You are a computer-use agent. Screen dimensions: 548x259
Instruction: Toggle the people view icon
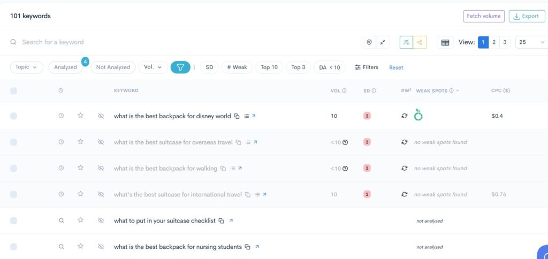(x=406, y=42)
